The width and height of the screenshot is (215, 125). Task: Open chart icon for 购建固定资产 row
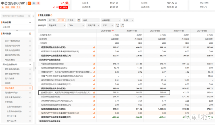pos(94,93)
